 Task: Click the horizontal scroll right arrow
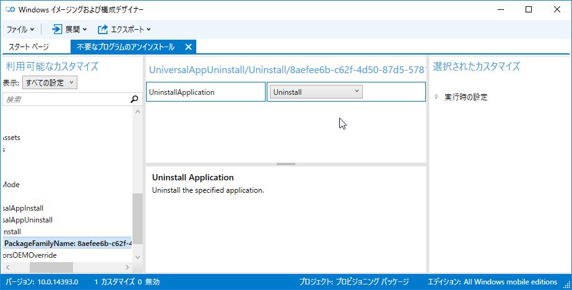(x=127, y=267)
